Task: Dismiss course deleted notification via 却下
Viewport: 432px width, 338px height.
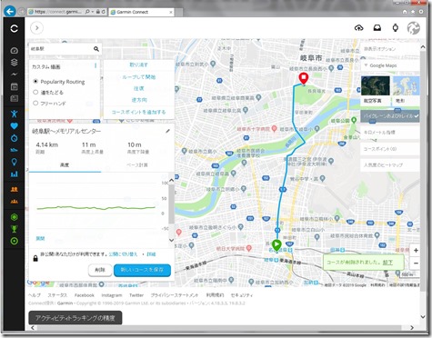Action: point(387,263)
